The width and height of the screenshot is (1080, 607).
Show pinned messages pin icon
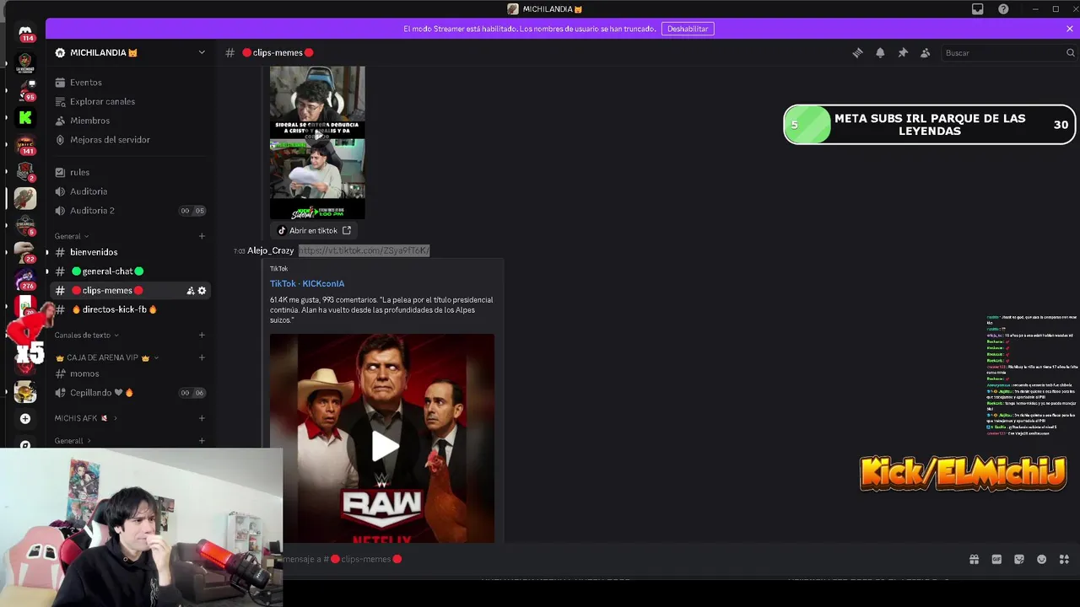(x=903, y=53)
